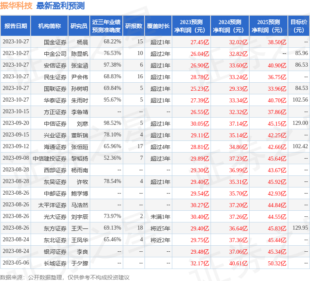Image resolution: width=310 pixels, height=281 pixels.
Task: Click the 2025 profit value 50.32亿
Action: click(277, 263)
